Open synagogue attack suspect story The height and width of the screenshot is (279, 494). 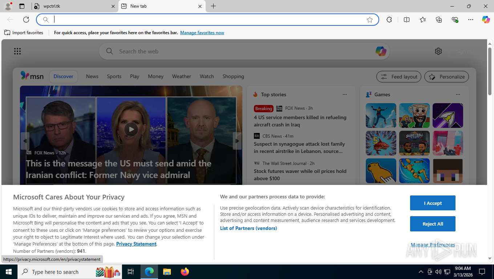(299, 147)
